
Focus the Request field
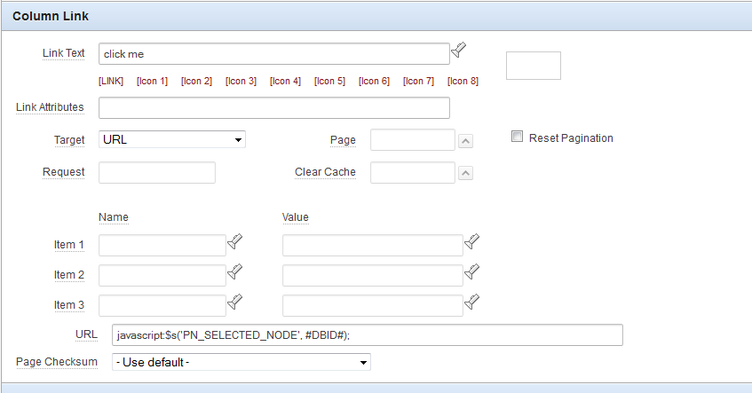tap(157, 172)
